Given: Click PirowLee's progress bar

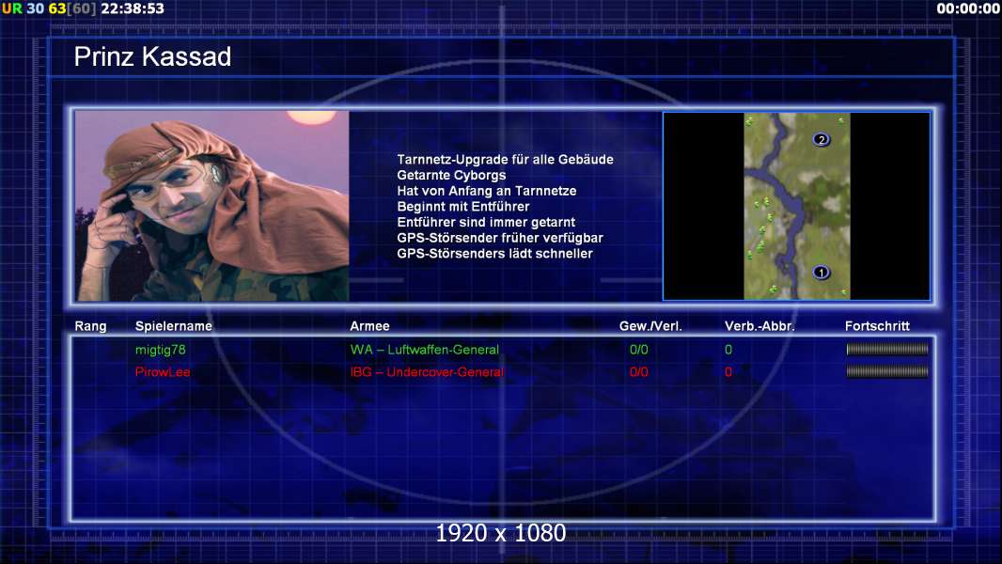Looking at the screenshot, I should point(887,371).
